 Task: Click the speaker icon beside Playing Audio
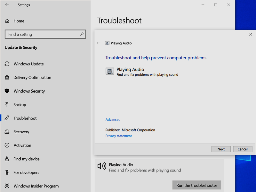pos(102,166)
